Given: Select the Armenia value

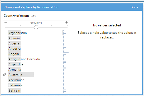Looking at the screenshot, I should point(15,70).
